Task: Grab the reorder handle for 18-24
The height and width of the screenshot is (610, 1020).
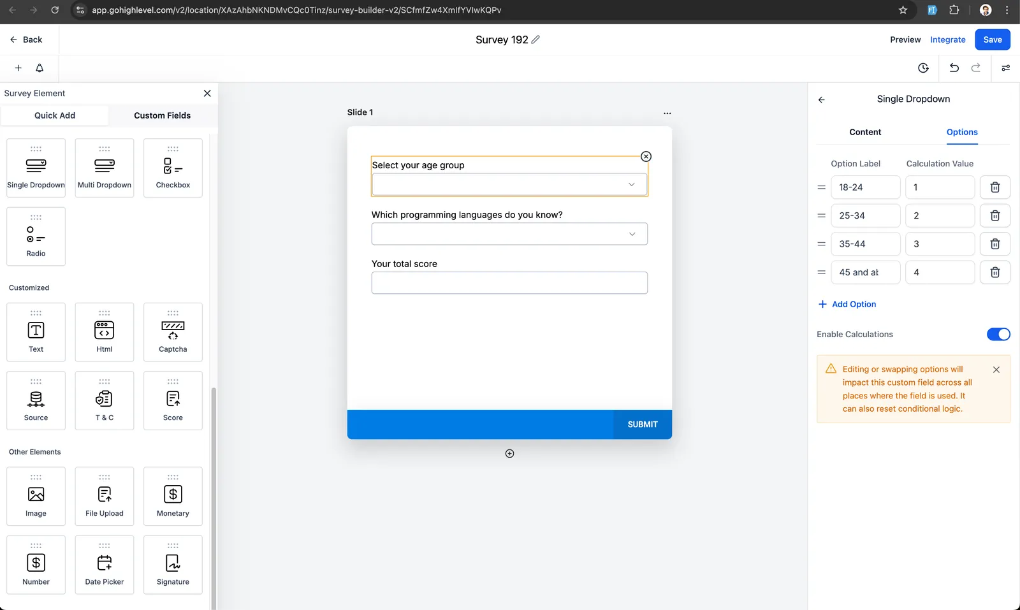Action: [x=821, y=187]
